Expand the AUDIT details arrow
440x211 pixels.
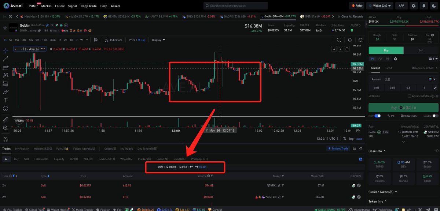pos(360,25)
